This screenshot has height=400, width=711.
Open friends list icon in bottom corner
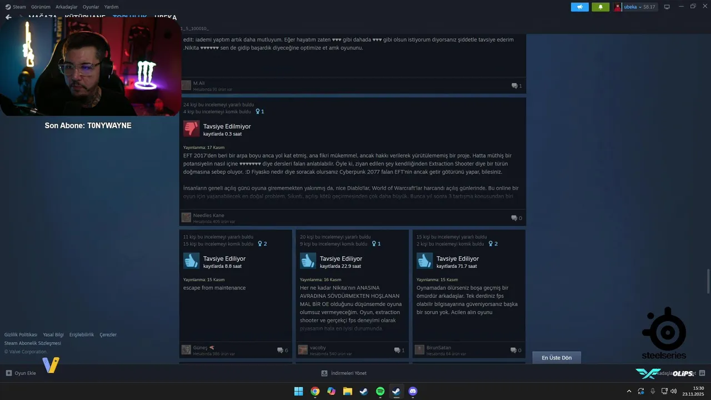pyautogui.click(x=702, y=373)
